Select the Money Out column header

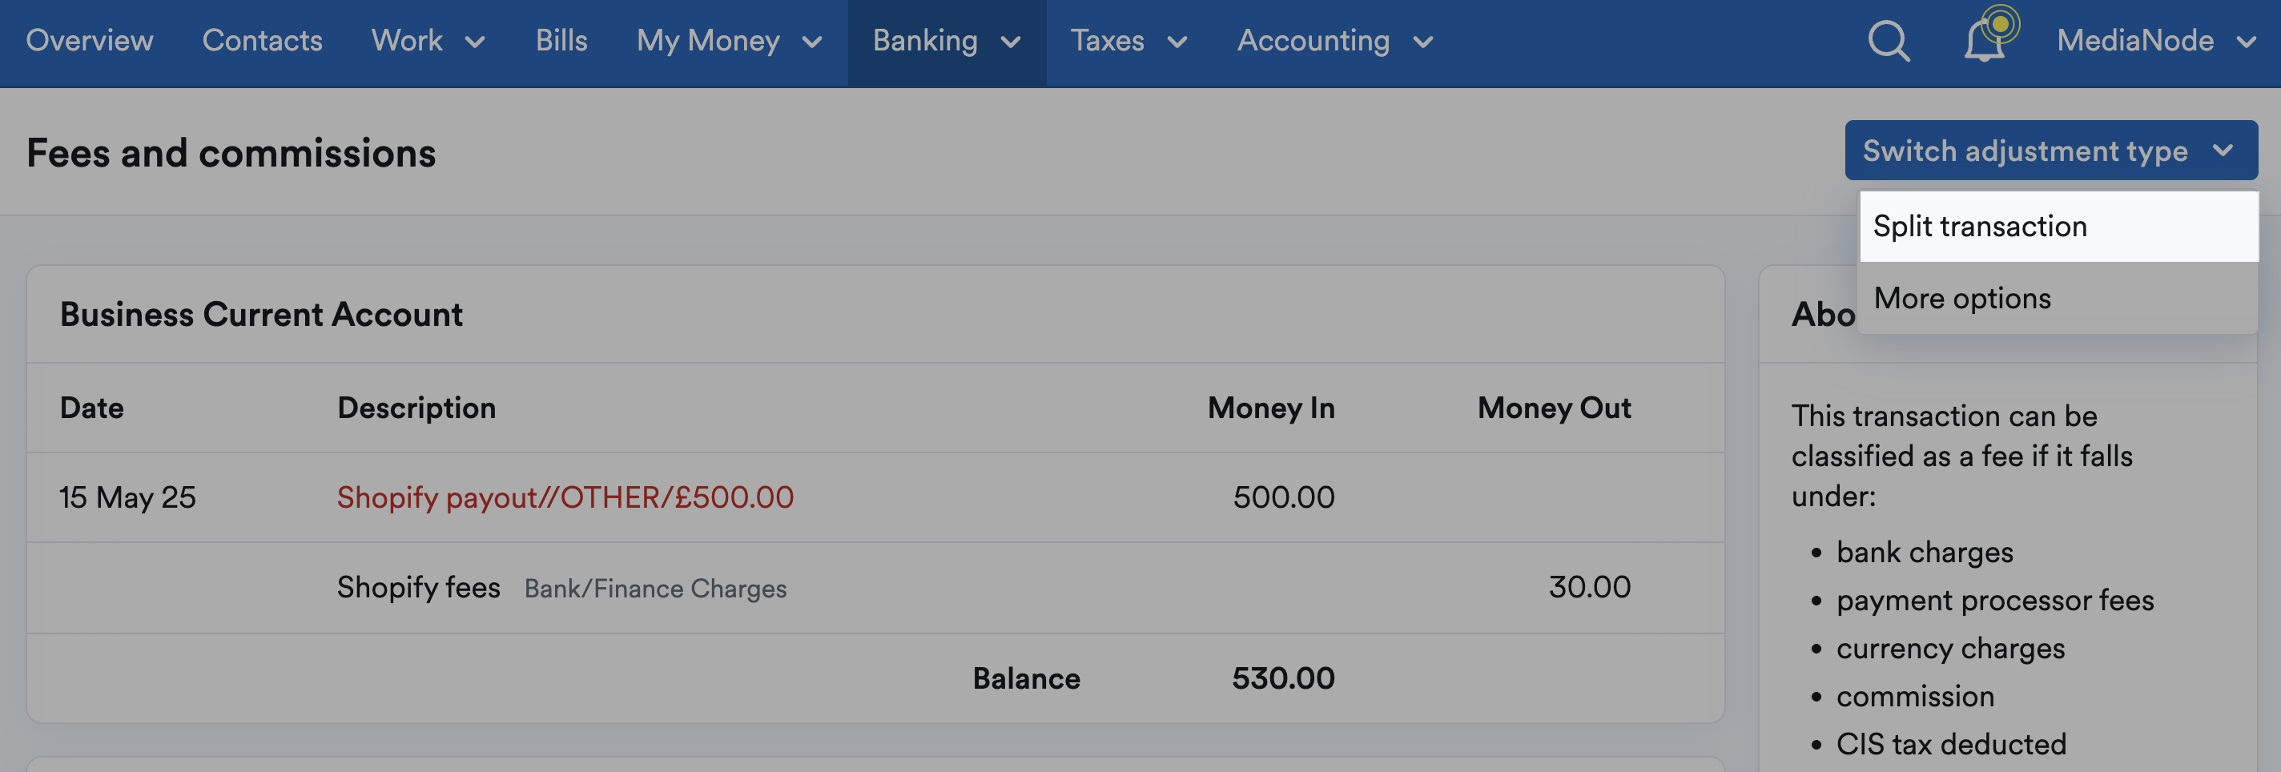coord(1553,408)
